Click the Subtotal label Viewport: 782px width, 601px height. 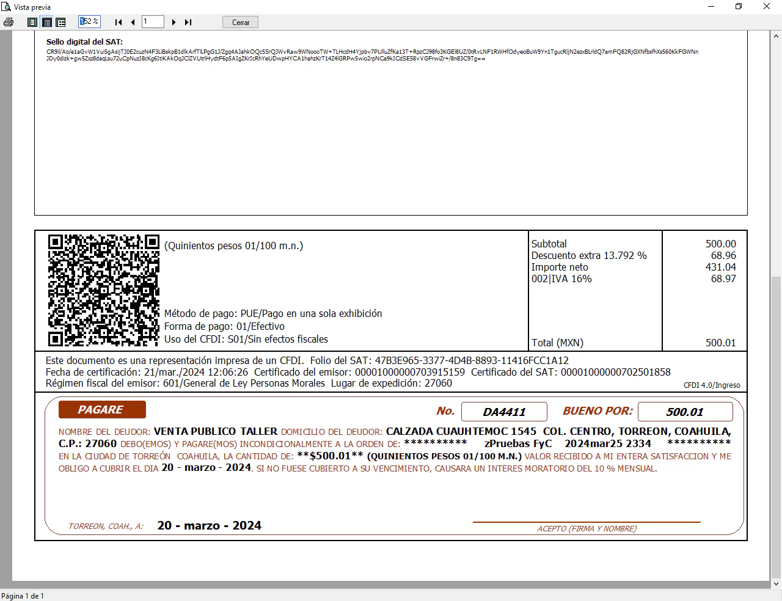coord(549,244)
